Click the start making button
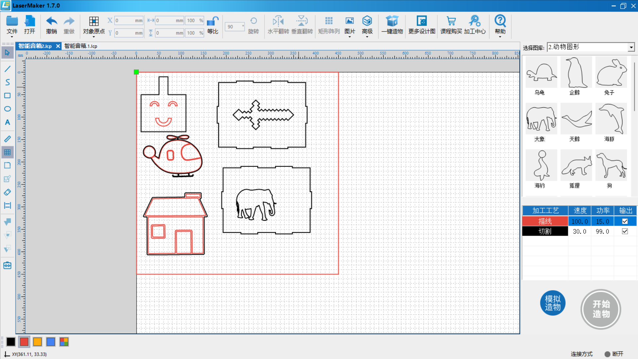Image resolution: width=638 pixels, height=359 pixels. (x=601, y=309)
